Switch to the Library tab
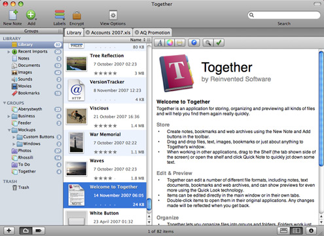Screen dimensions: 324x236 pos(74,33)
